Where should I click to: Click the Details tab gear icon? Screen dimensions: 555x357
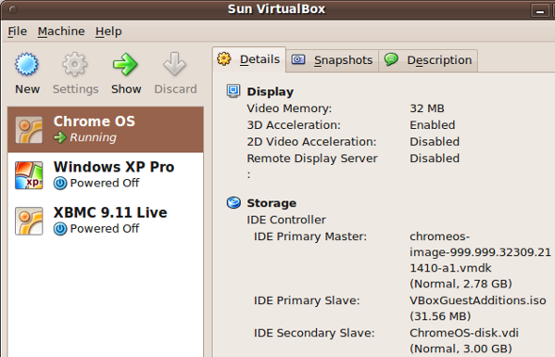pyautogui.click(x=224, y=58)
